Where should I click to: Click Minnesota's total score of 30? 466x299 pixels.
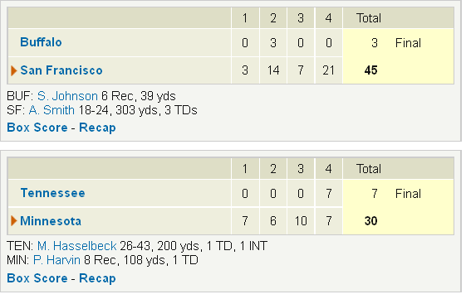pyautogui.click(x=371, y=221)
